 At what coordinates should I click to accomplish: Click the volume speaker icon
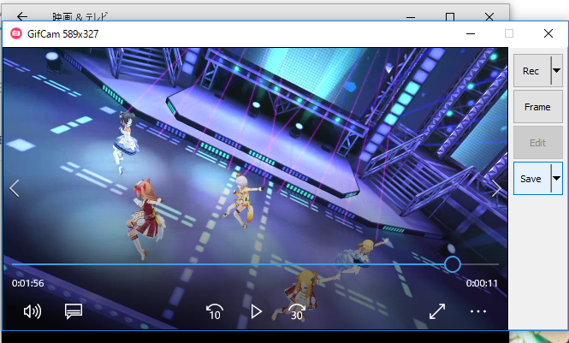click(x=33, y=311)
